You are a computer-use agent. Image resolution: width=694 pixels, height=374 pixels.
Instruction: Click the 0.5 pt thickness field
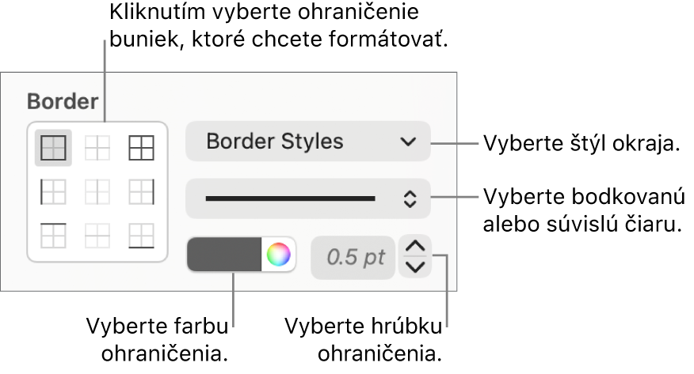point(353,258)
